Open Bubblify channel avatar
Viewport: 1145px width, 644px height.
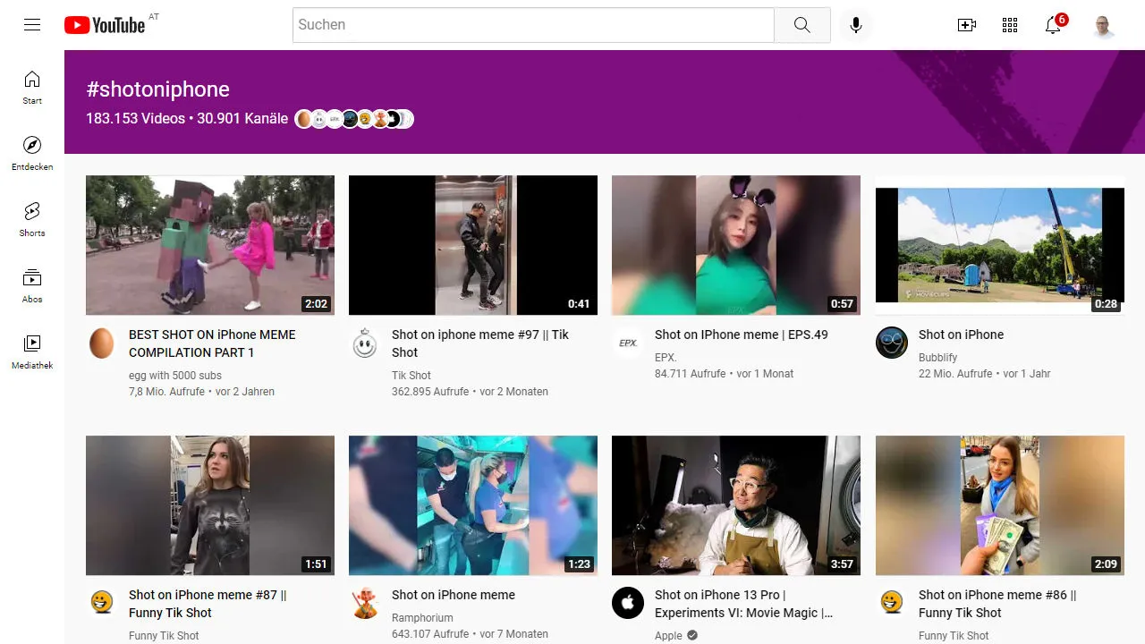892,343
